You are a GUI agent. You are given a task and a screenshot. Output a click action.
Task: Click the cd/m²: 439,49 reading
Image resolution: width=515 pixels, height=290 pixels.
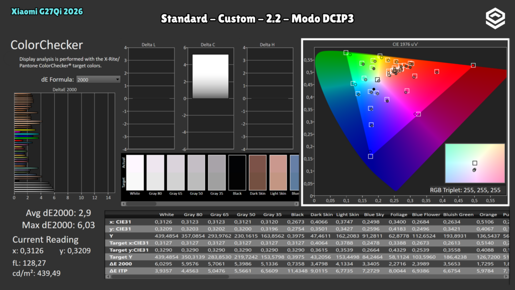pos(36,273)
